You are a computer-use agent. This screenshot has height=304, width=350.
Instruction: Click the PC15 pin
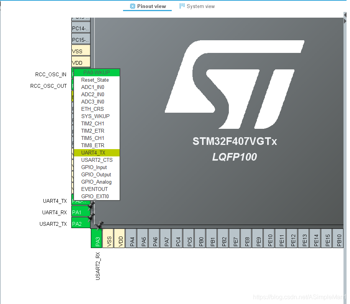coord(81,39)
